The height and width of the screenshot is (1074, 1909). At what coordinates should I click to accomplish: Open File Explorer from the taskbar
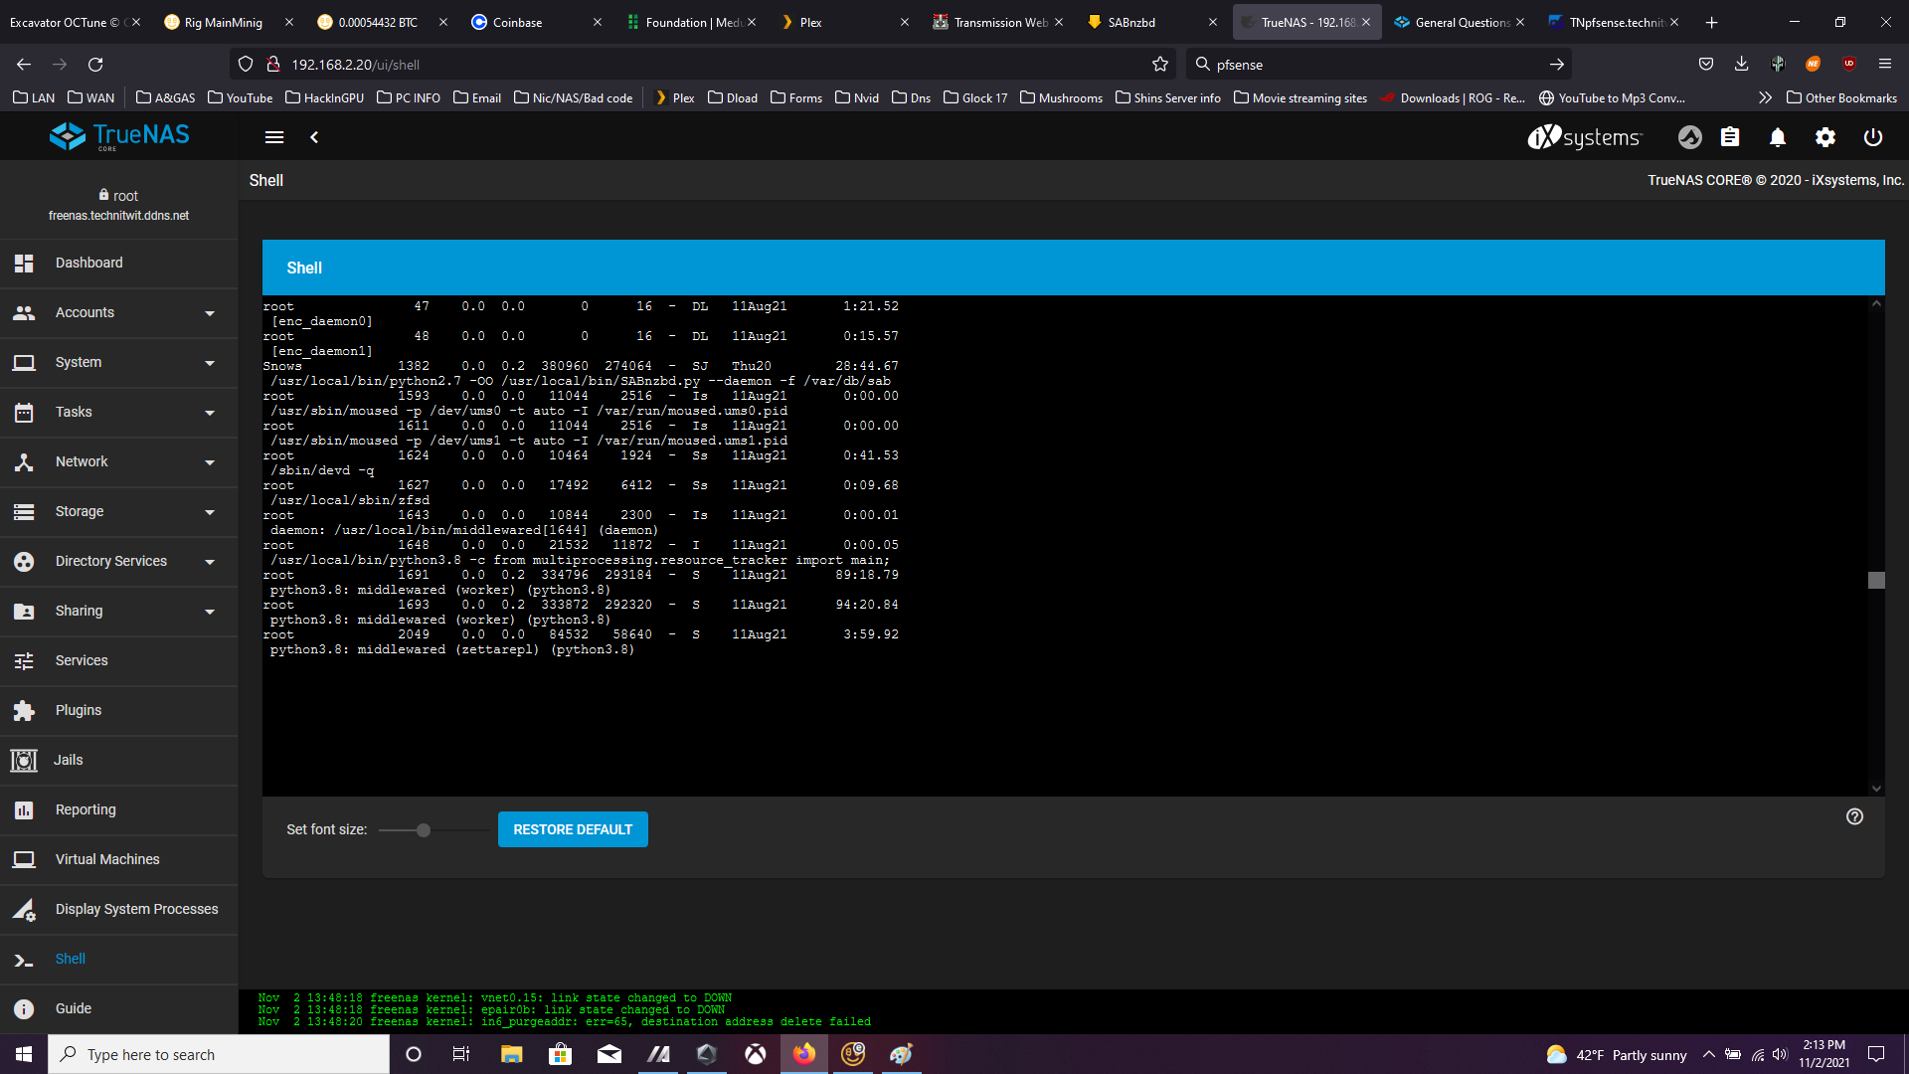(x=511, y=1054)
